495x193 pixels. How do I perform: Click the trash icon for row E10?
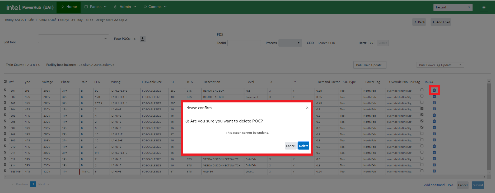pyautogui.click(x=434, y=146)
